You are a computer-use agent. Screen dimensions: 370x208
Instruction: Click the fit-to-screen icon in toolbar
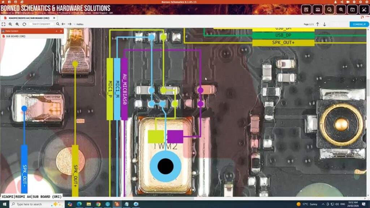coord(4,24)
